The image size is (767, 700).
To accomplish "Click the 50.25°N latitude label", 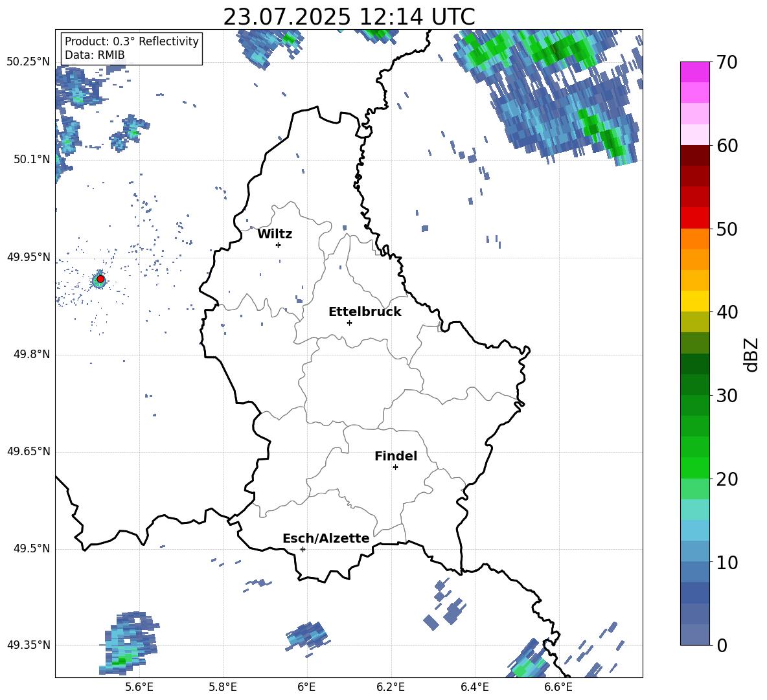I will click(29, 62).
